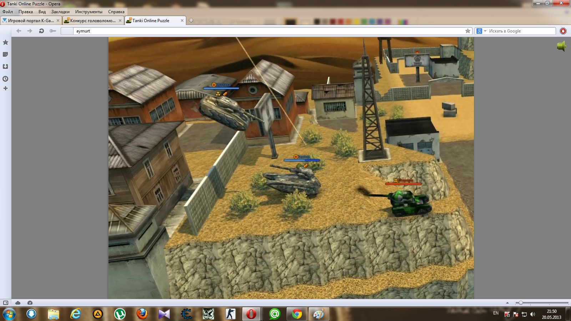The image size is (571, 321).
Task: Open AIMP player icon in taskbar
Action: pyautogui.click(x=98, y=314)
